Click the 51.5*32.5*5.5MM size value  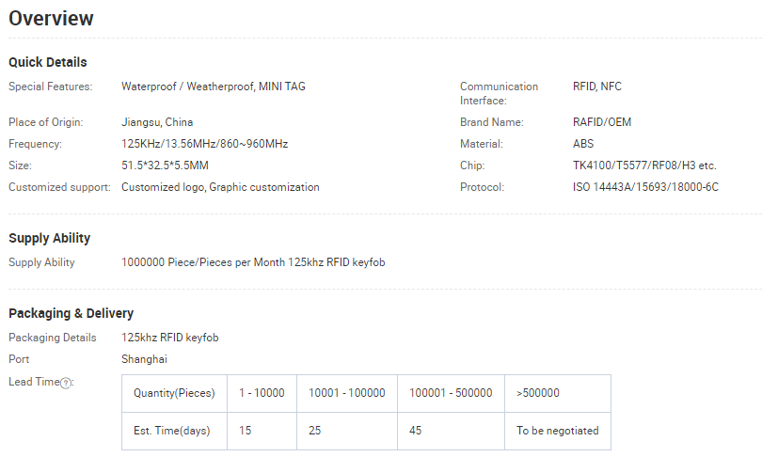pos(165,165)
